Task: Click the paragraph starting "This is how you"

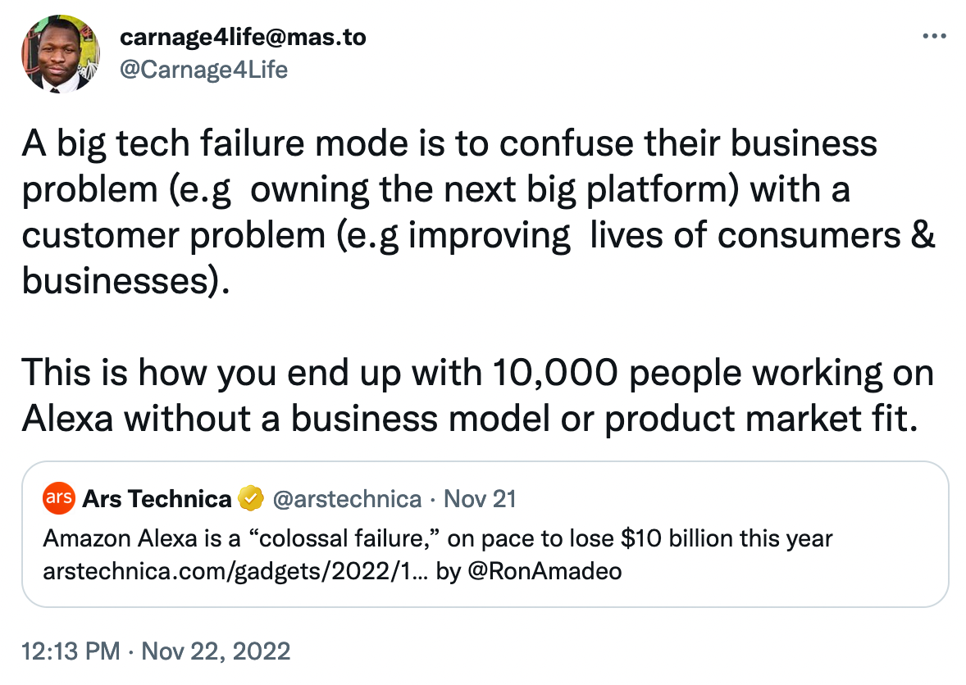Action: point(477,396)
